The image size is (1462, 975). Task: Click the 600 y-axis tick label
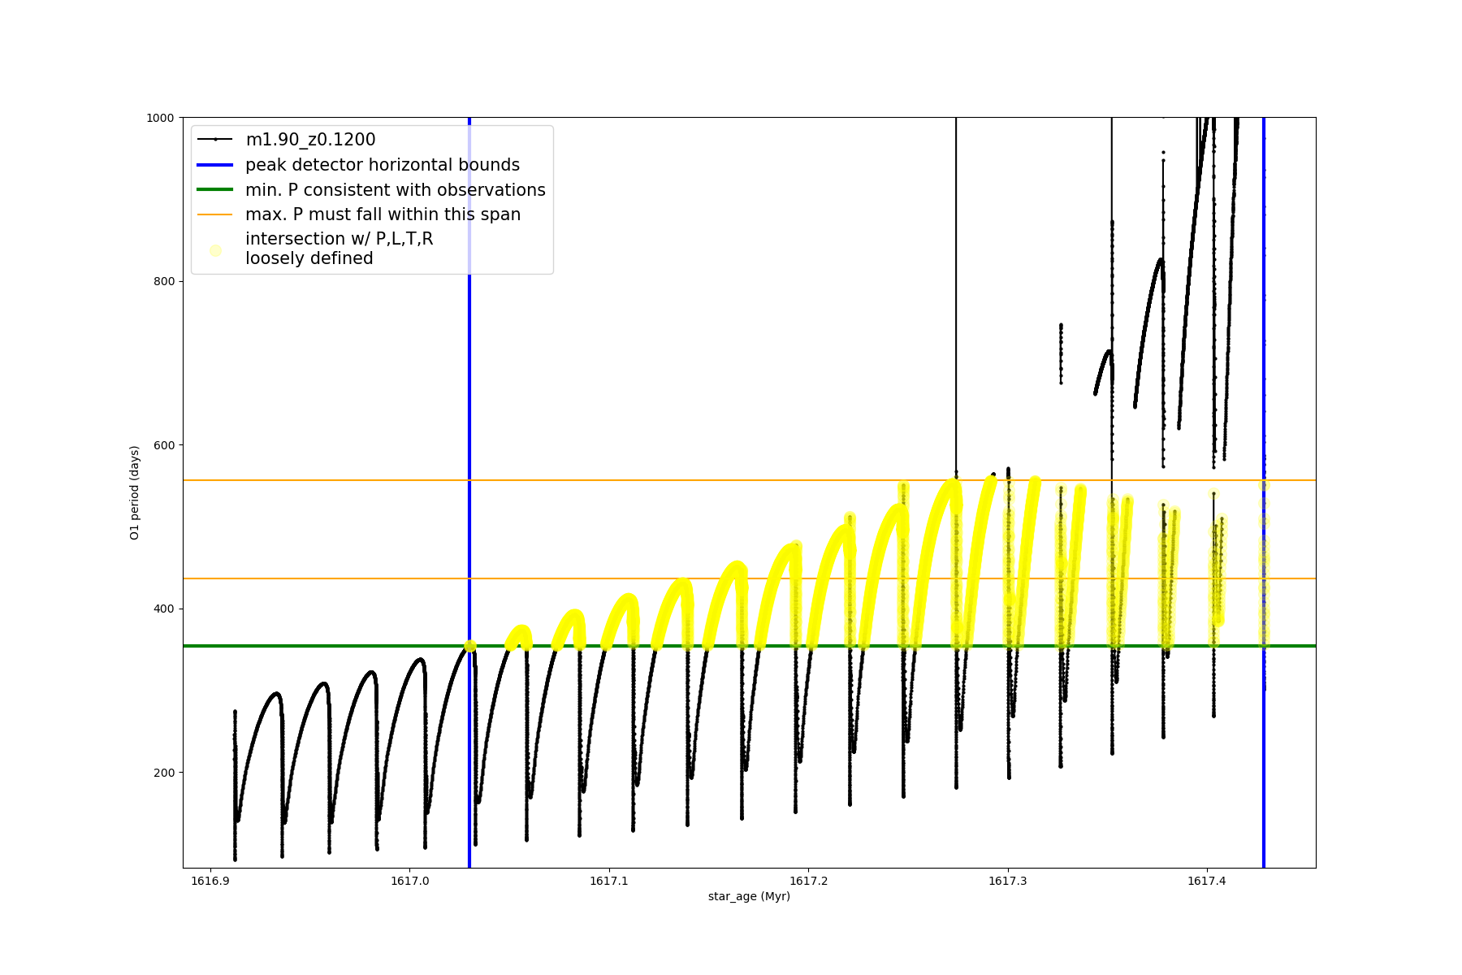pos(163,445)
